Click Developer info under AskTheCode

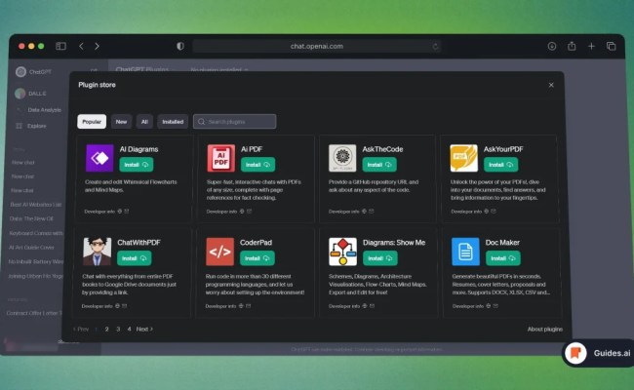[x=343, y=212]
